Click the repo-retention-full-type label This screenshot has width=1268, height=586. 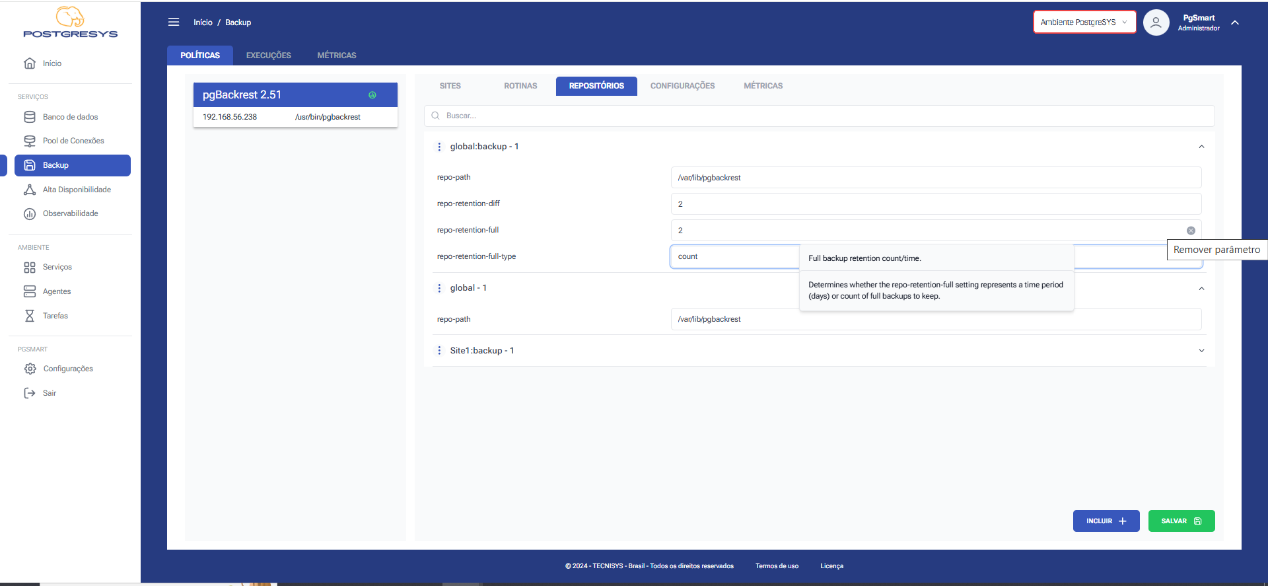[476, 256]
